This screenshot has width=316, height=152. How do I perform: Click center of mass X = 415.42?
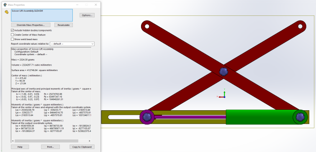click(x=21, y=78)
